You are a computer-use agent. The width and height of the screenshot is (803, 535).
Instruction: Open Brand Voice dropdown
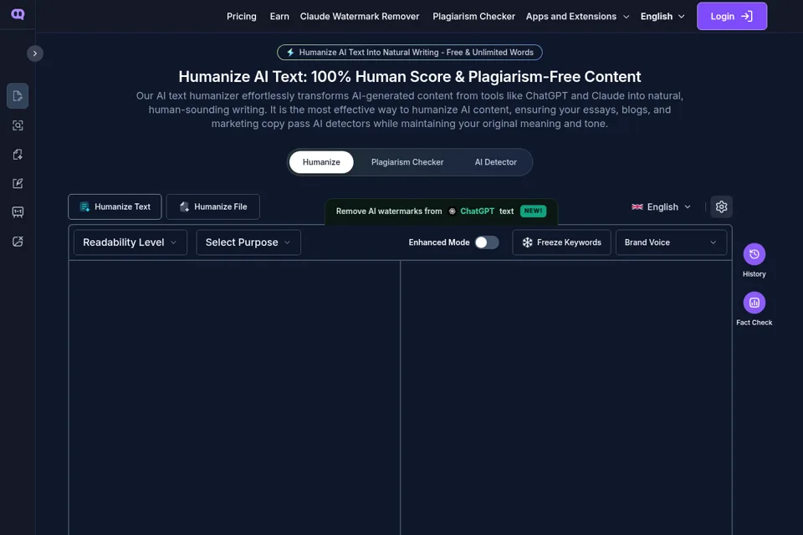671,242
